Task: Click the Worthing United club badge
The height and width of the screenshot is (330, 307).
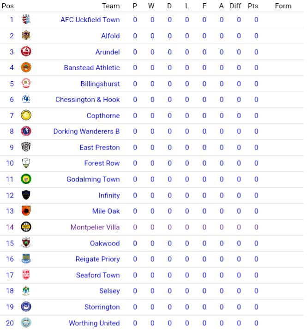Action: (x=26, y=323)
